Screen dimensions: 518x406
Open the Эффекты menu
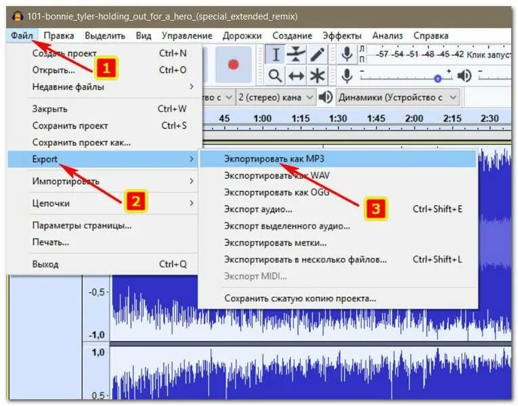(342, 35)
